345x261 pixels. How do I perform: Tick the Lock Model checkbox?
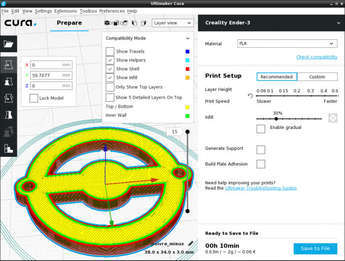(34, 98)
